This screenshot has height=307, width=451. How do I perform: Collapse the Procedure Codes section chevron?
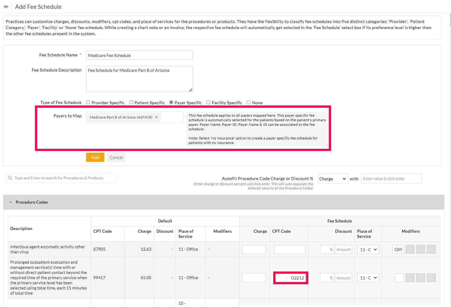click(x=11, y=202)
